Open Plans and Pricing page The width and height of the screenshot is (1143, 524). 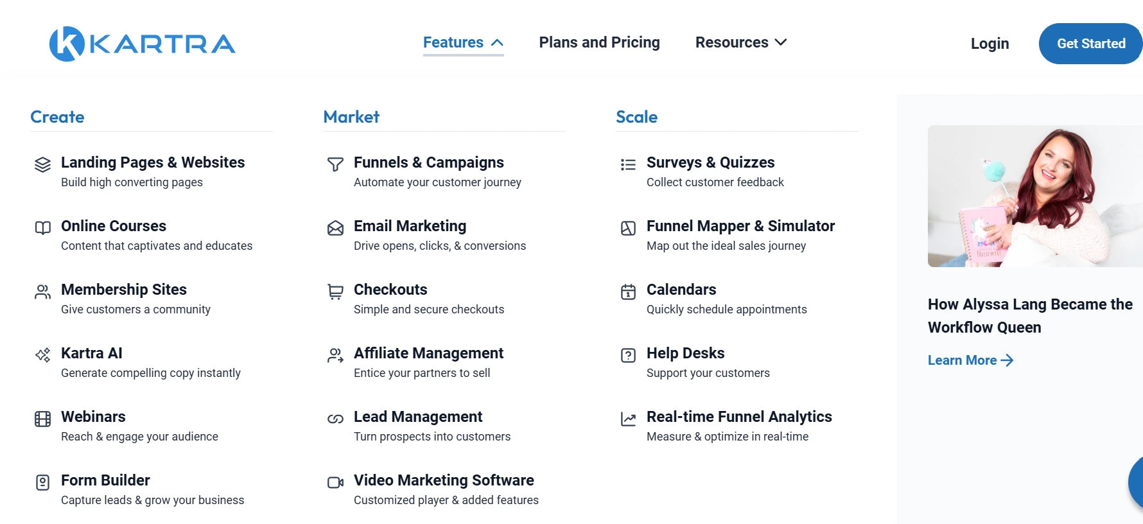(599, 42)
